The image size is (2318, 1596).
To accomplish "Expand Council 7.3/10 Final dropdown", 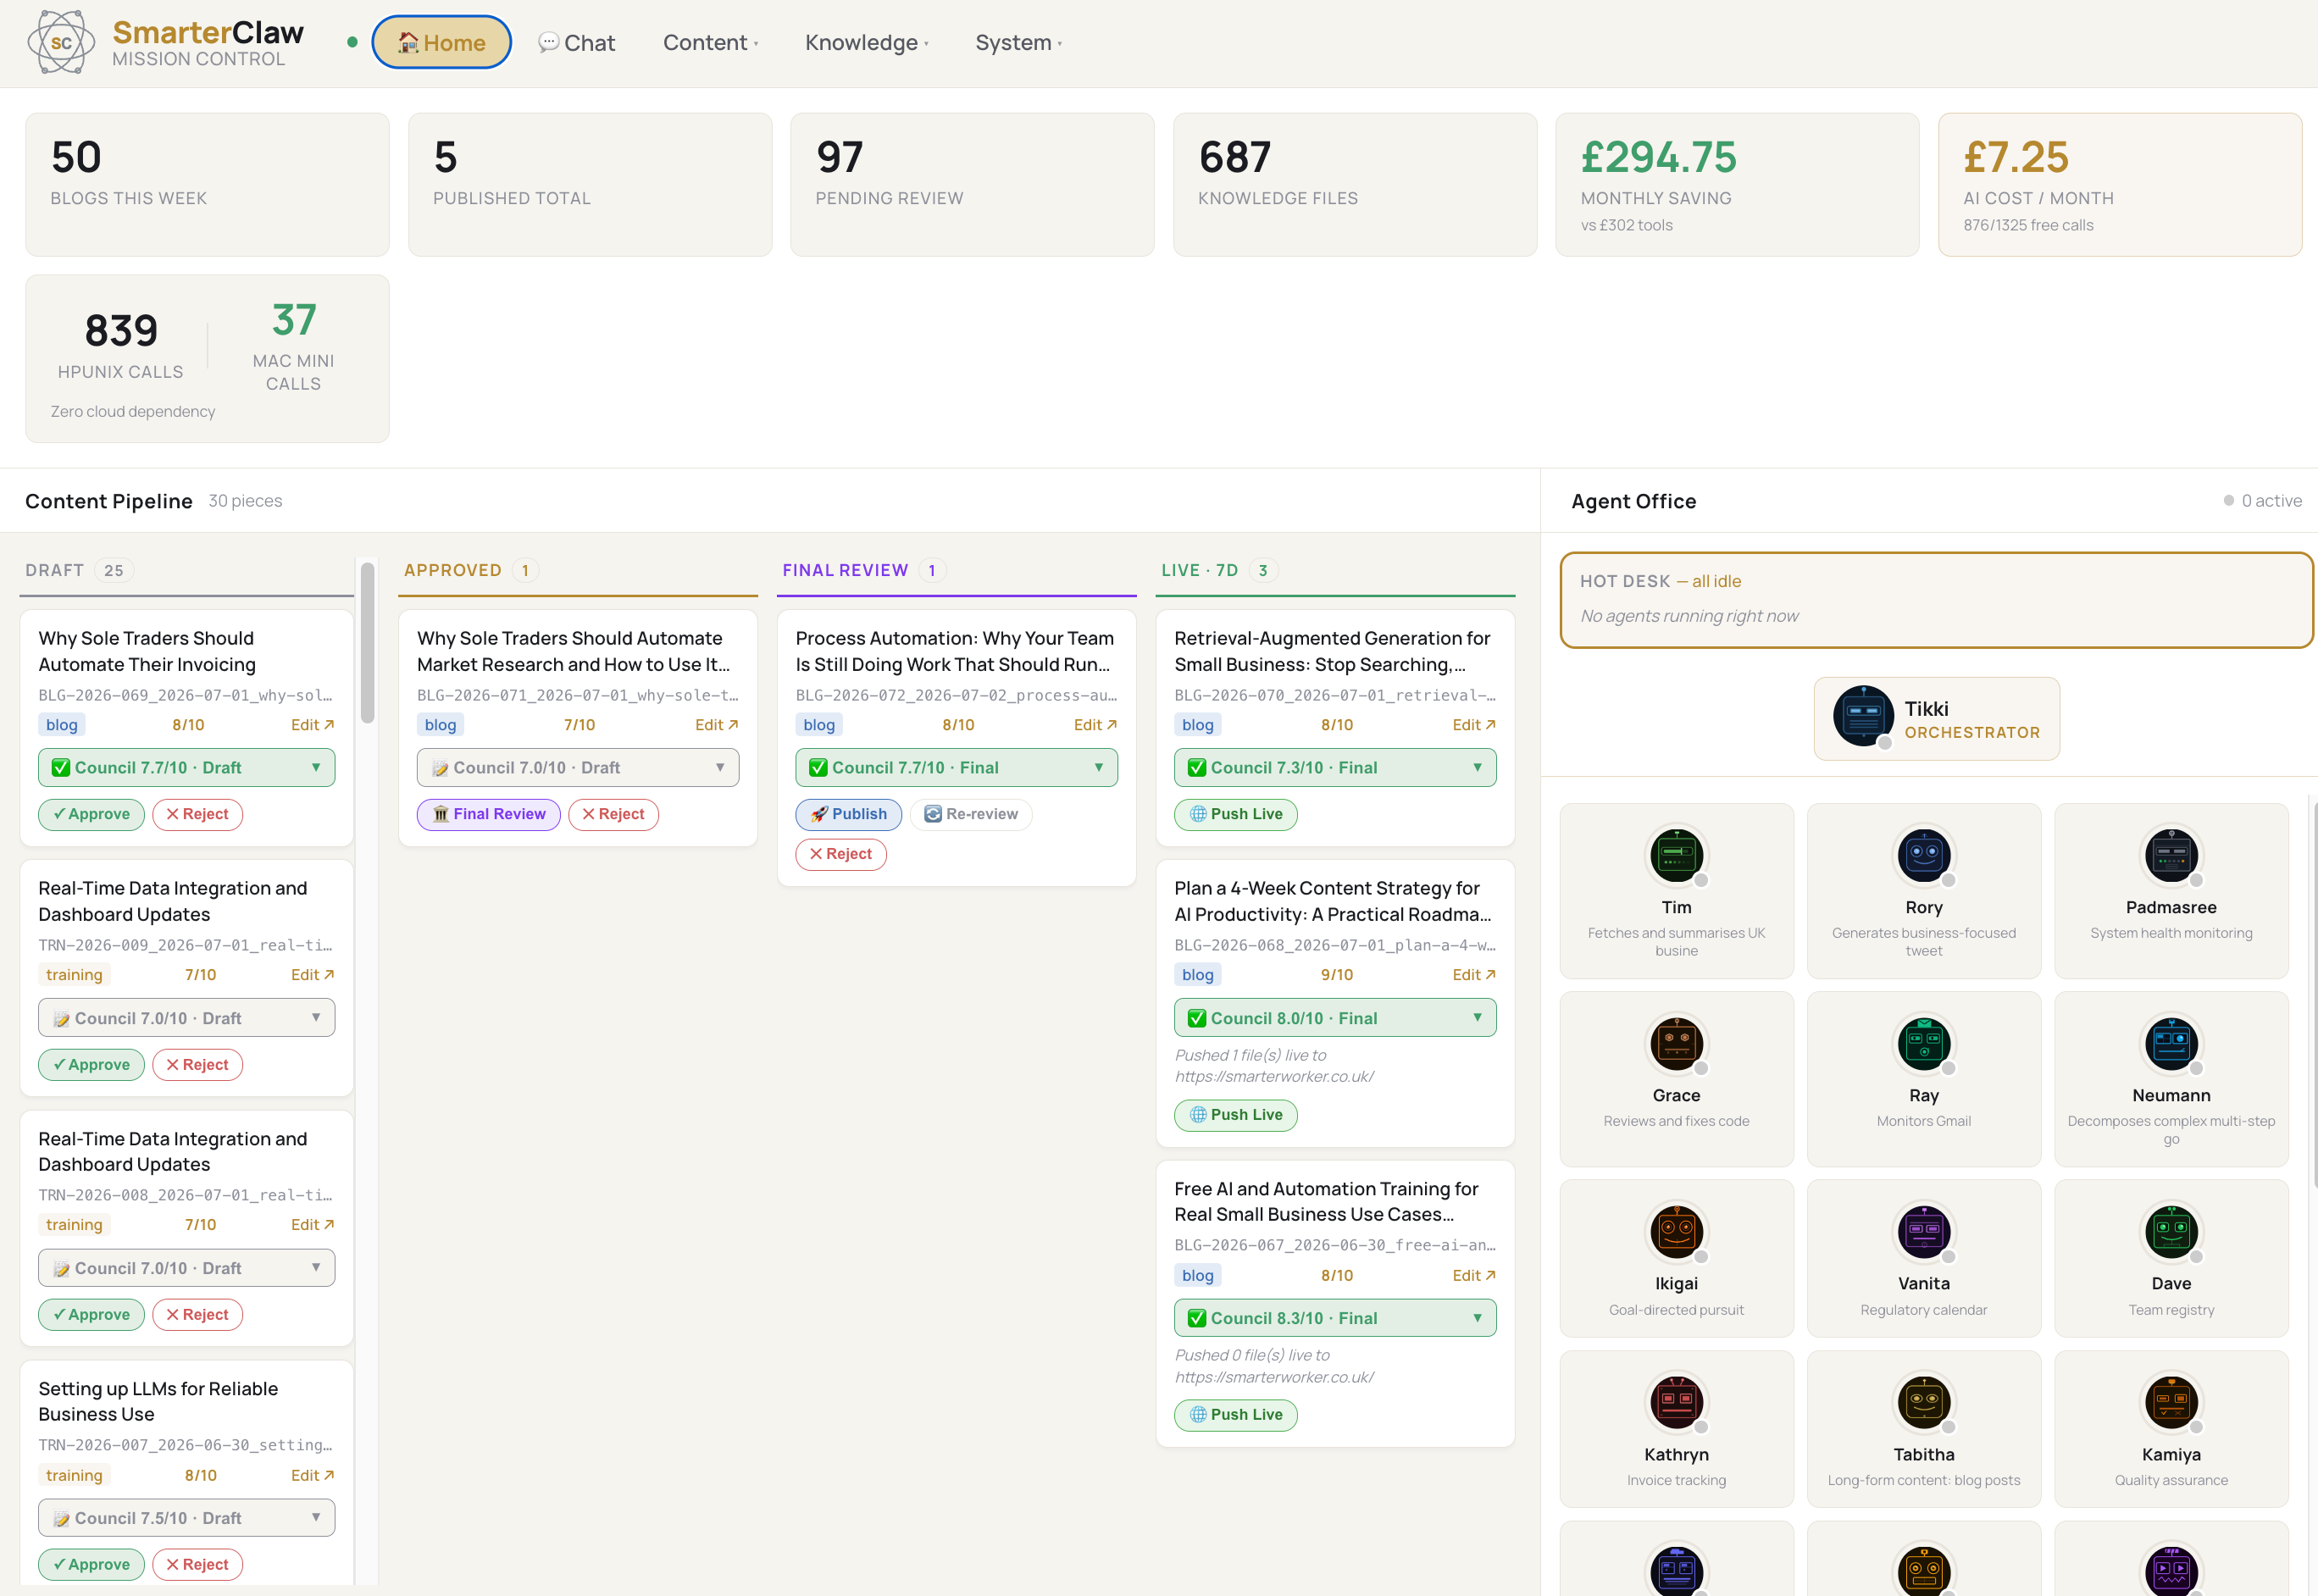I will (1335, 768).
